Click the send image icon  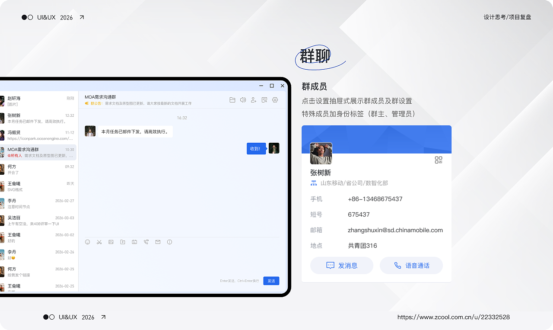pyautogui.click(x=111, y=242)
